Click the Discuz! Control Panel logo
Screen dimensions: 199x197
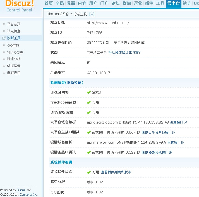pos(20,6)
